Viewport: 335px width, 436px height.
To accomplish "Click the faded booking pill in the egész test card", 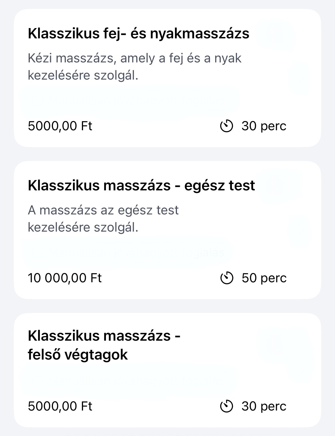I will pyautogui.click(x=127, y=253).
